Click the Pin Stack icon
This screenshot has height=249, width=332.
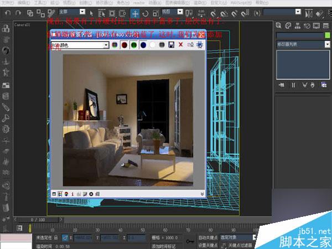(x=282, y=85)
